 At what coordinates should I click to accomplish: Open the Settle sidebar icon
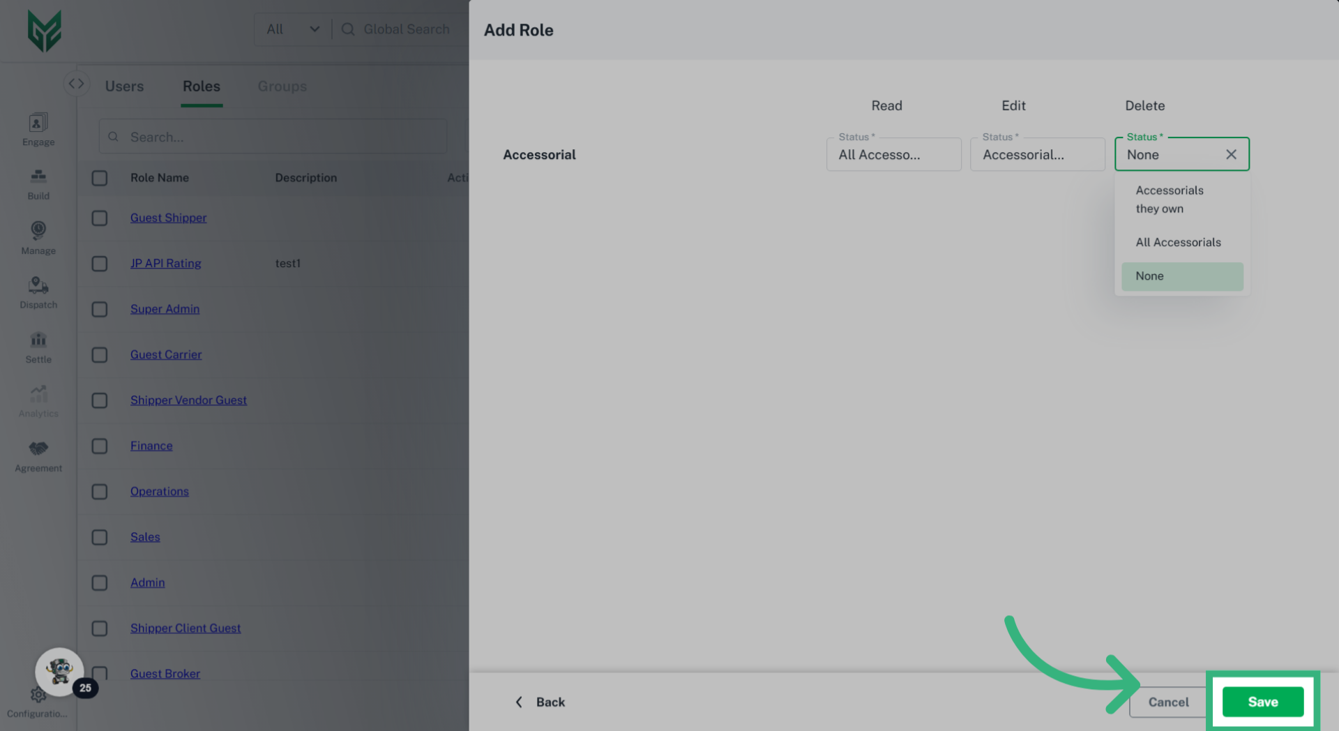click(x=38, y=340)
